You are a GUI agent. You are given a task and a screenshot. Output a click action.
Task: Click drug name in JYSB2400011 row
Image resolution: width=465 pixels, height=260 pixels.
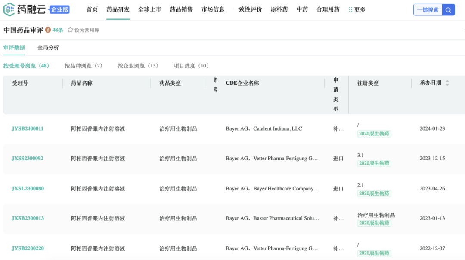point(98,129)
